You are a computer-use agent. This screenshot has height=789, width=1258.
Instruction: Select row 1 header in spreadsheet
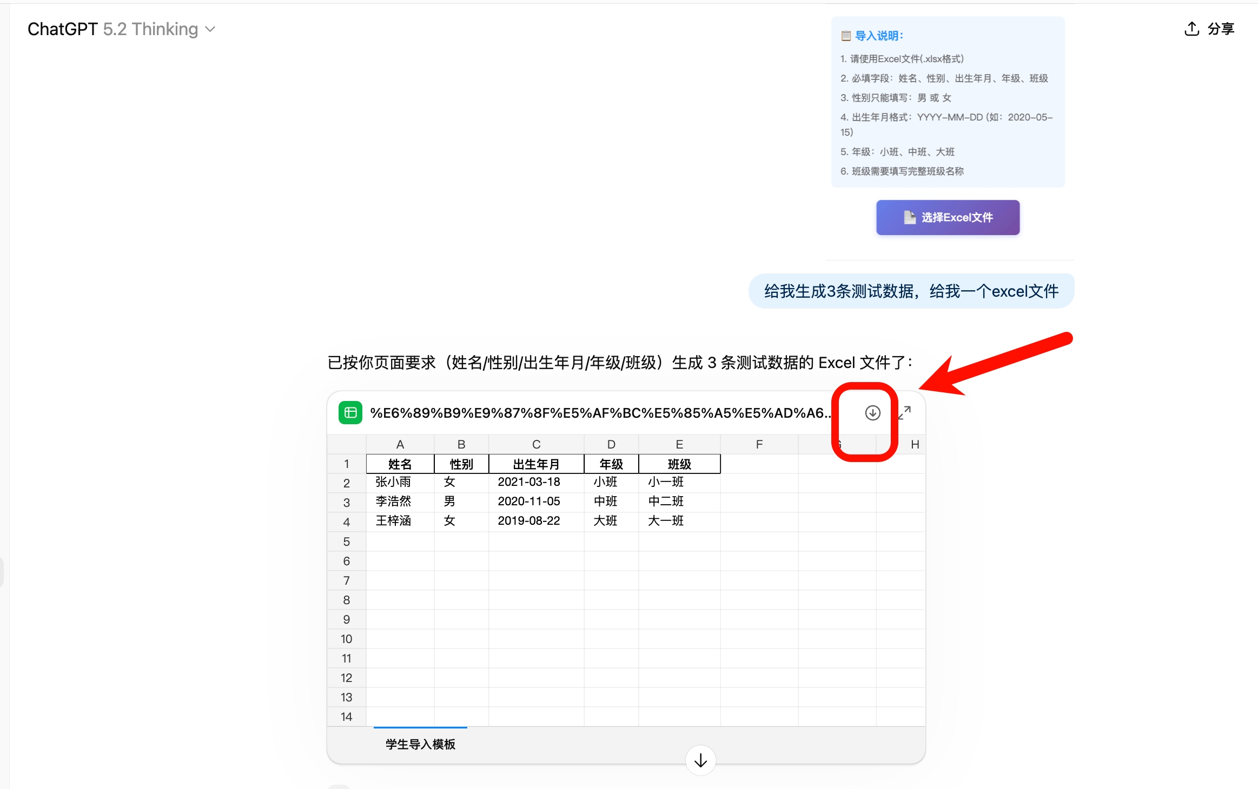coord(346,464)
